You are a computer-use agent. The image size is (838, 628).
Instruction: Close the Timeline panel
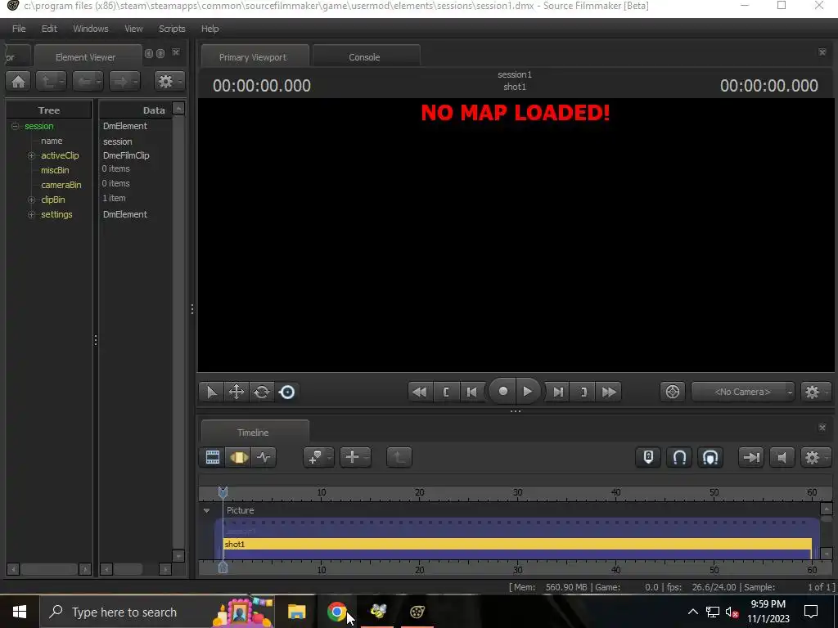(x=822, y=427)
